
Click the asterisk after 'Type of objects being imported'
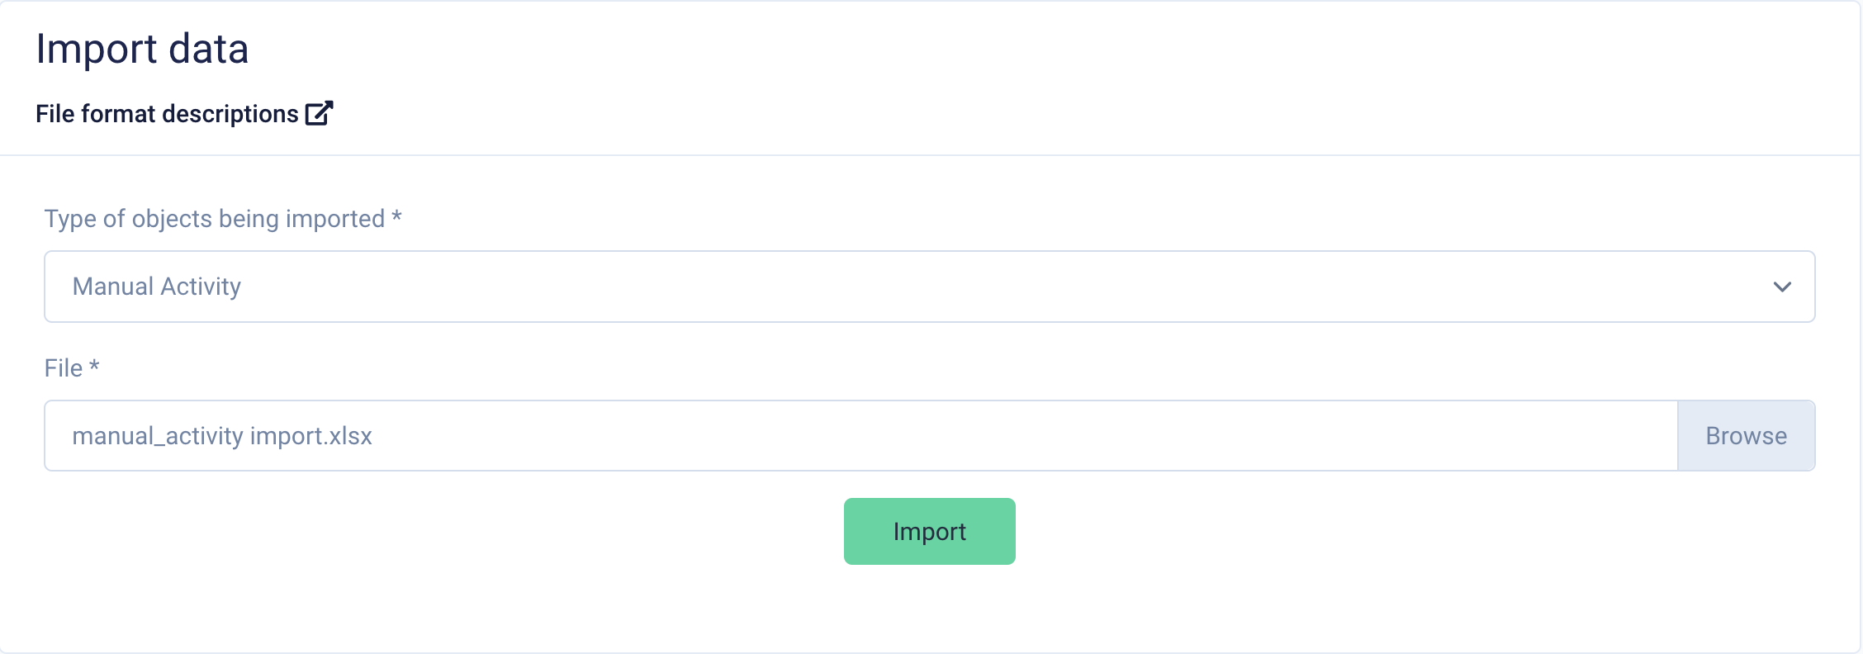pos(396,216)
